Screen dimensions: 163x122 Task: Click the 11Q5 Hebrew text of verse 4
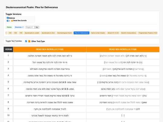click(x=50, y=76)
